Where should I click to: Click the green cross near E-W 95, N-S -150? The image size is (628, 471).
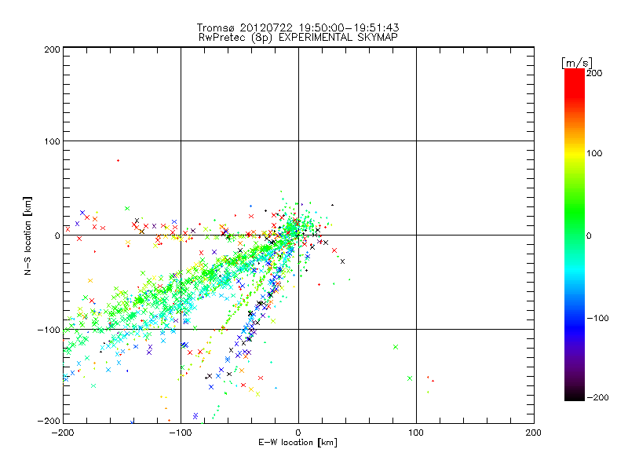click(410, 378)
